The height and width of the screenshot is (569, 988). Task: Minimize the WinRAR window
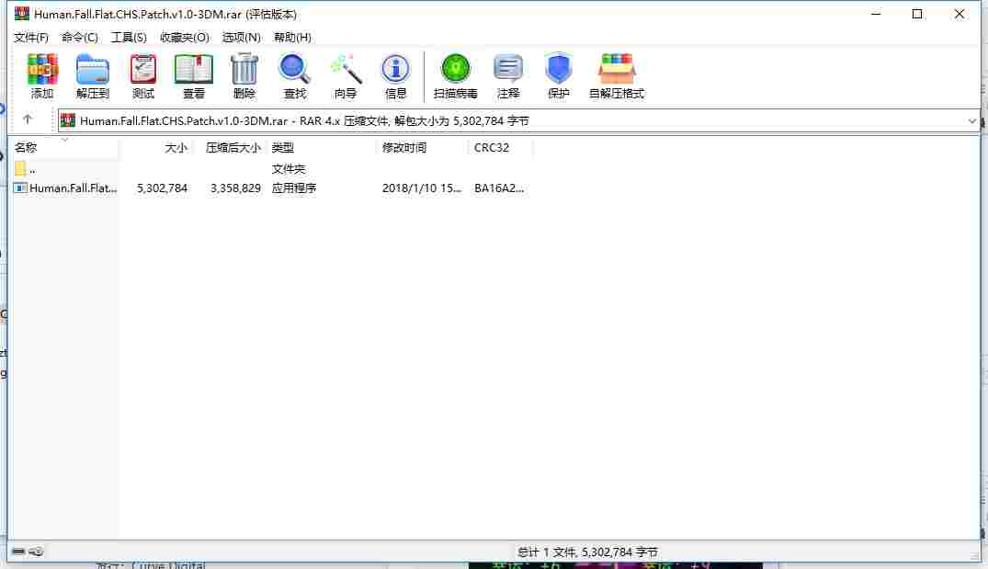click(876, 13)
